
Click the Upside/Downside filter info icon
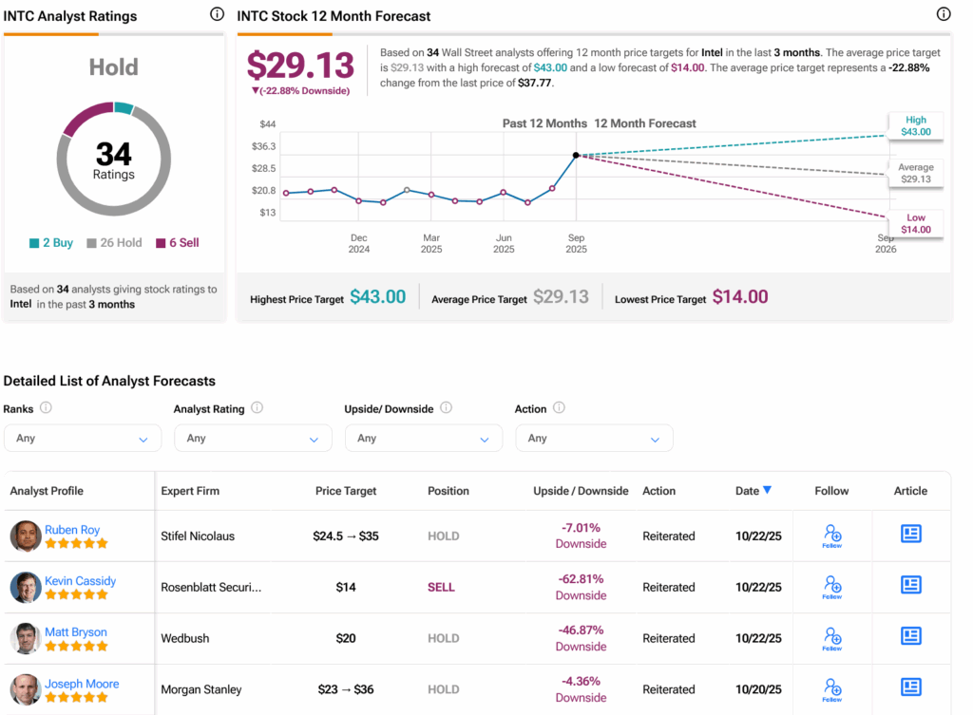[446, 408]
